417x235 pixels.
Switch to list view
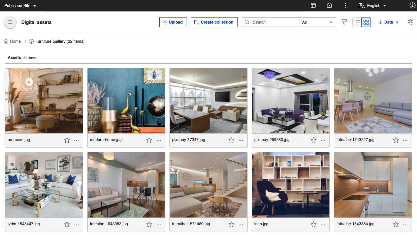point(357,22)
